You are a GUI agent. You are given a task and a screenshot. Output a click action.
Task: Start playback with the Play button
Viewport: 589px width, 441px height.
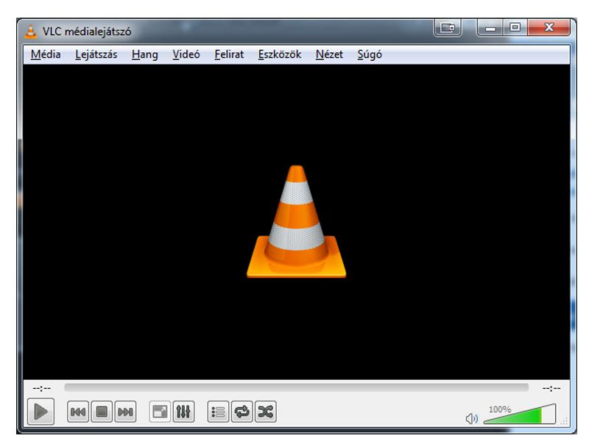pyautogui.click(x=41, y=412)
